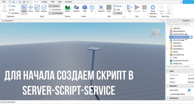Open the Group dropdown arrow
The image size is (194, 109).
[122, 6]
